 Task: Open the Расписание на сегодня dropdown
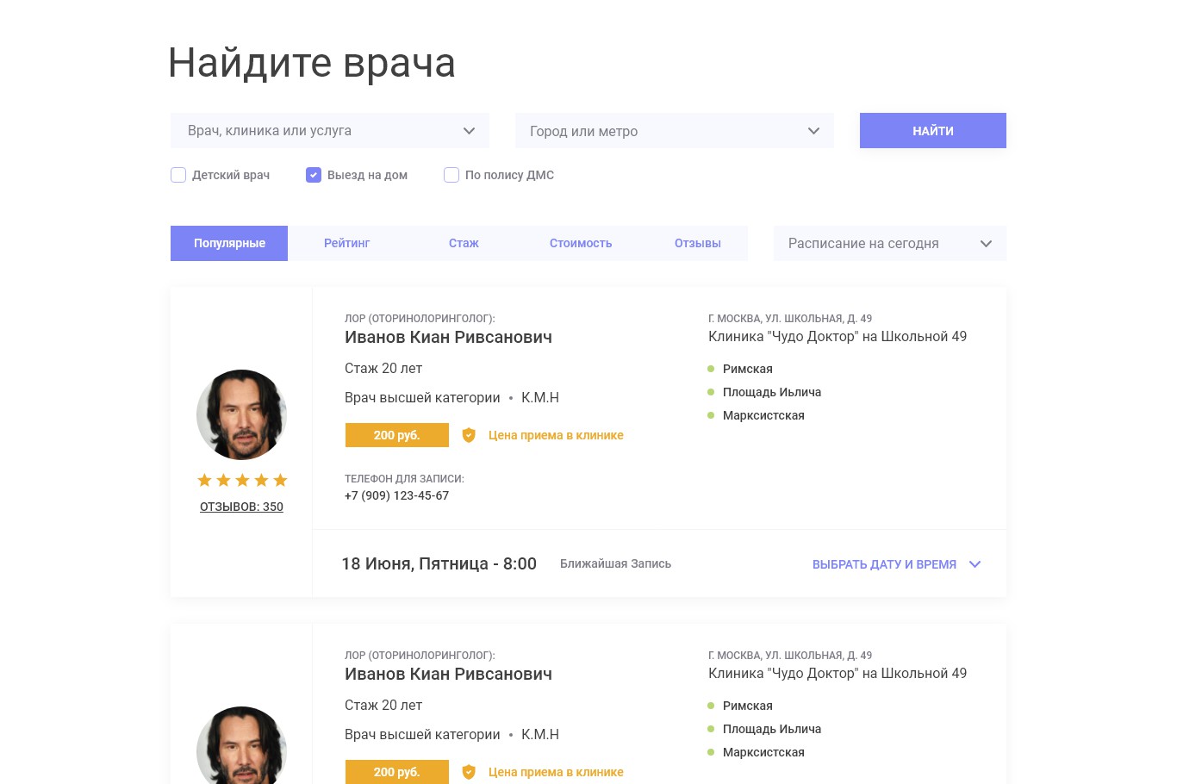click(x=890, y=244)
